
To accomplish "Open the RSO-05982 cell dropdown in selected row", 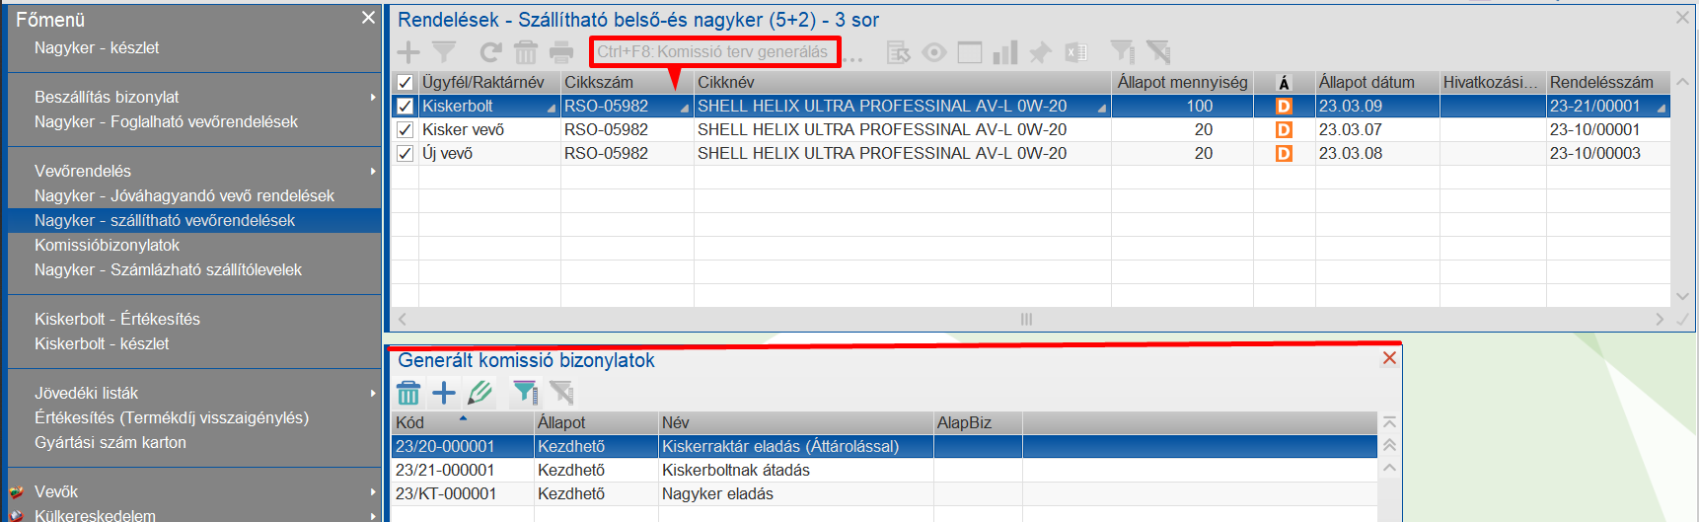I will tap(685, 109).
